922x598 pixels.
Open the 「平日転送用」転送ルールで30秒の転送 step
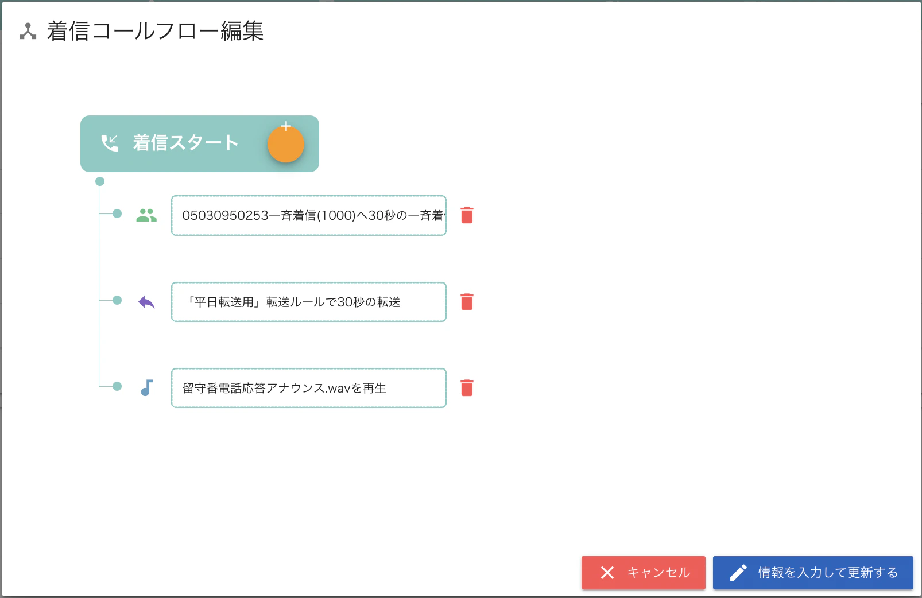coord(309,302)
